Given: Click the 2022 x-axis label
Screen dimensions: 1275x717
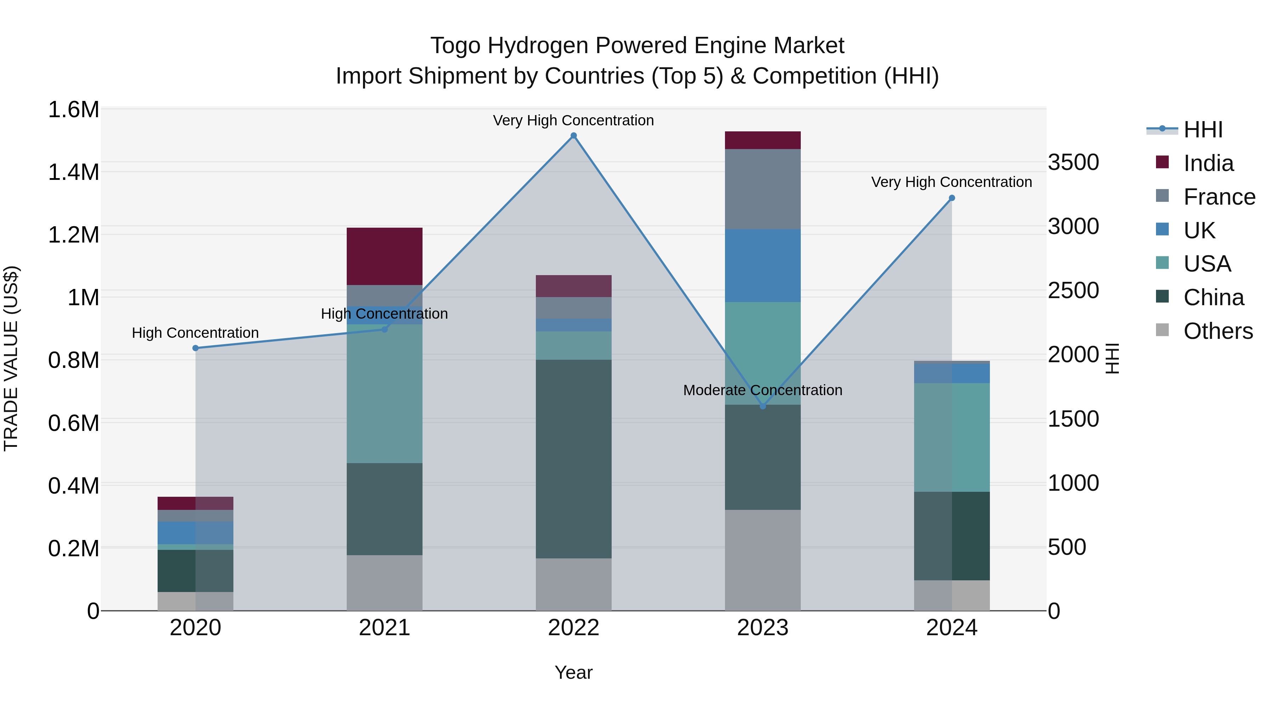Looking at the screenshot, I should 574,628.
